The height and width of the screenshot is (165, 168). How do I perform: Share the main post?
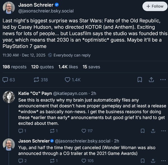pos(151,80)
